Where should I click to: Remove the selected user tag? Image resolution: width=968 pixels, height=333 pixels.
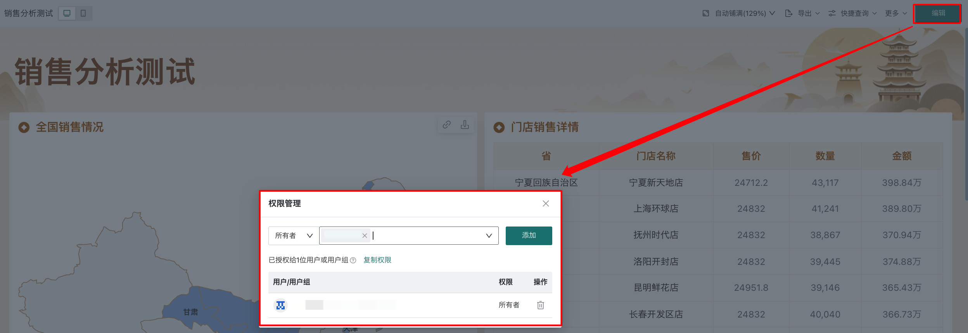(x=365, y=235)
